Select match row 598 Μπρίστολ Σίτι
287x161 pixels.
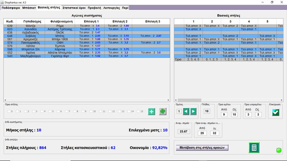[87, 49]
